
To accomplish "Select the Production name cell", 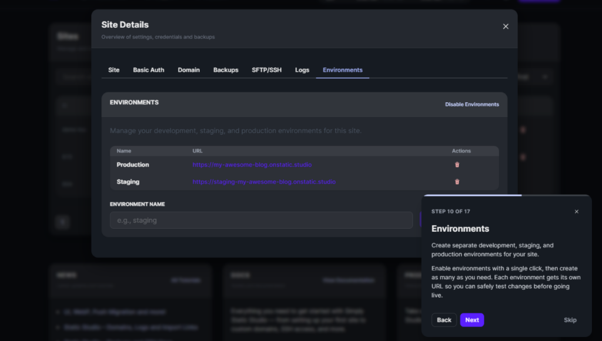I will [133, 165].
